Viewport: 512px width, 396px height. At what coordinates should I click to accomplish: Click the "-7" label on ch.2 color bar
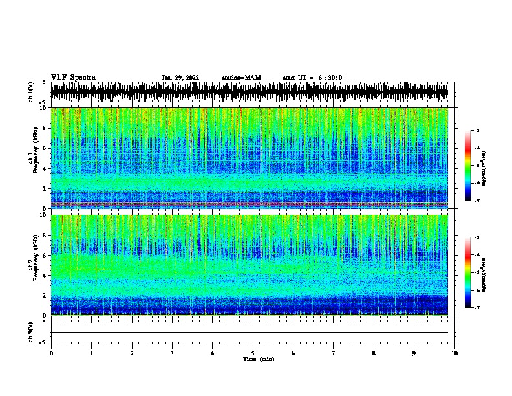click(477, 307)
